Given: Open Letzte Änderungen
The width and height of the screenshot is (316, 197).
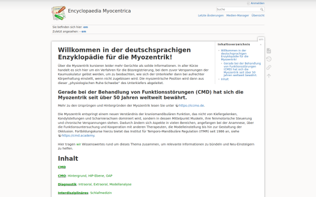Looking at the screenshot, I should tap(211, 15).
